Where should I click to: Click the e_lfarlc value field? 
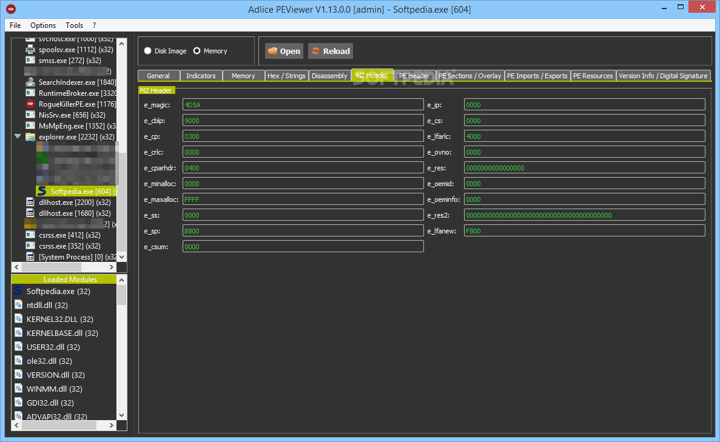[585, 136]
